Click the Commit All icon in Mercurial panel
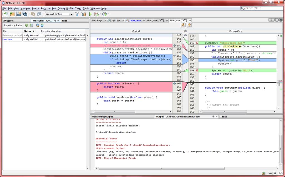The width and height of the screenshot is (285, 177). pos(42,25)
